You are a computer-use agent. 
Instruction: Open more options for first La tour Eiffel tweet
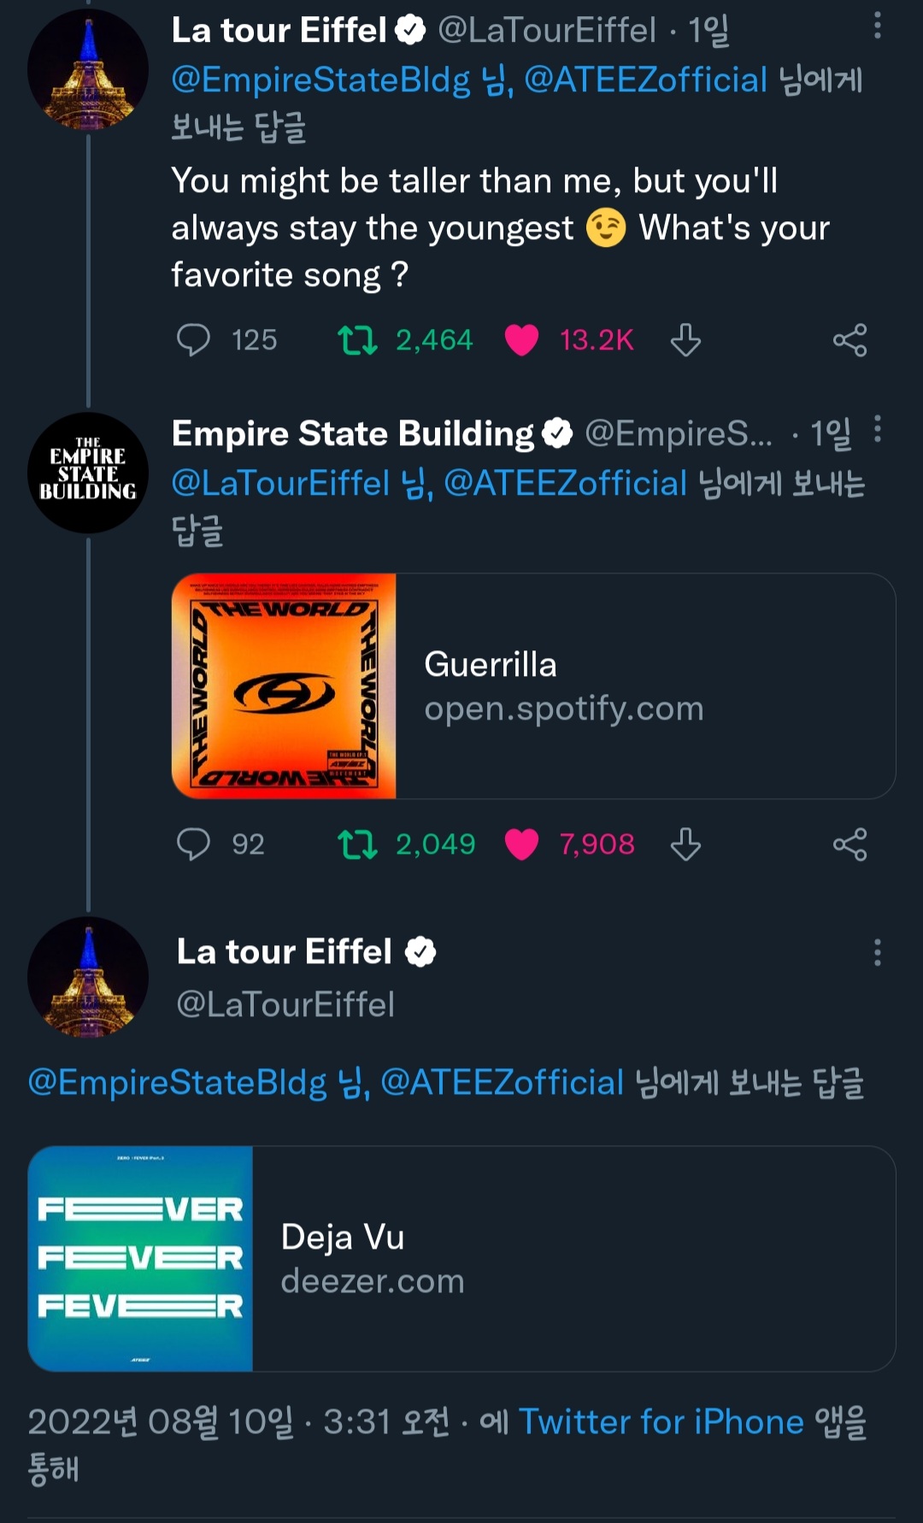pos(877,26)
